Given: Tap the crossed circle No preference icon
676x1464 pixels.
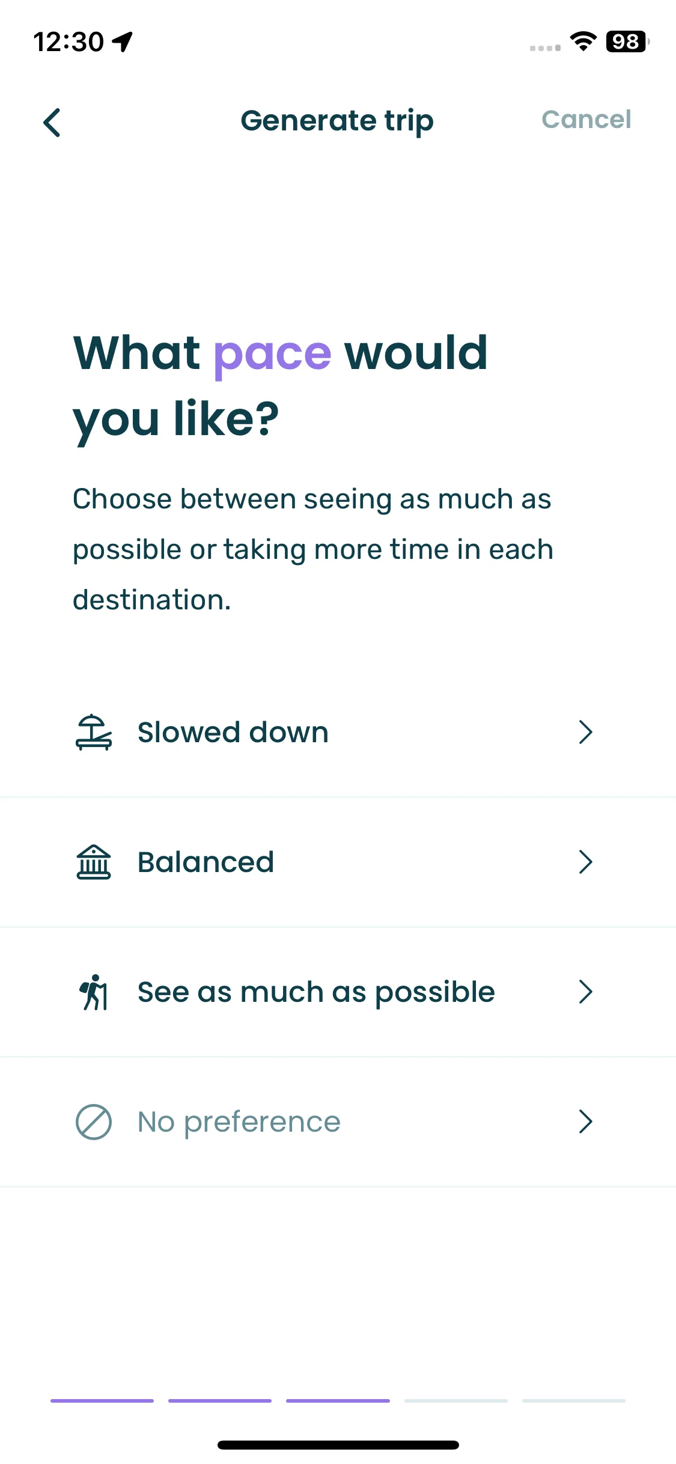Looking at the screenshot, I should pyautogui.click(x=94, y=1121).
